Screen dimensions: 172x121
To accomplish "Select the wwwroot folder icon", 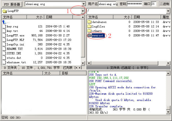I will click(89, 35).
